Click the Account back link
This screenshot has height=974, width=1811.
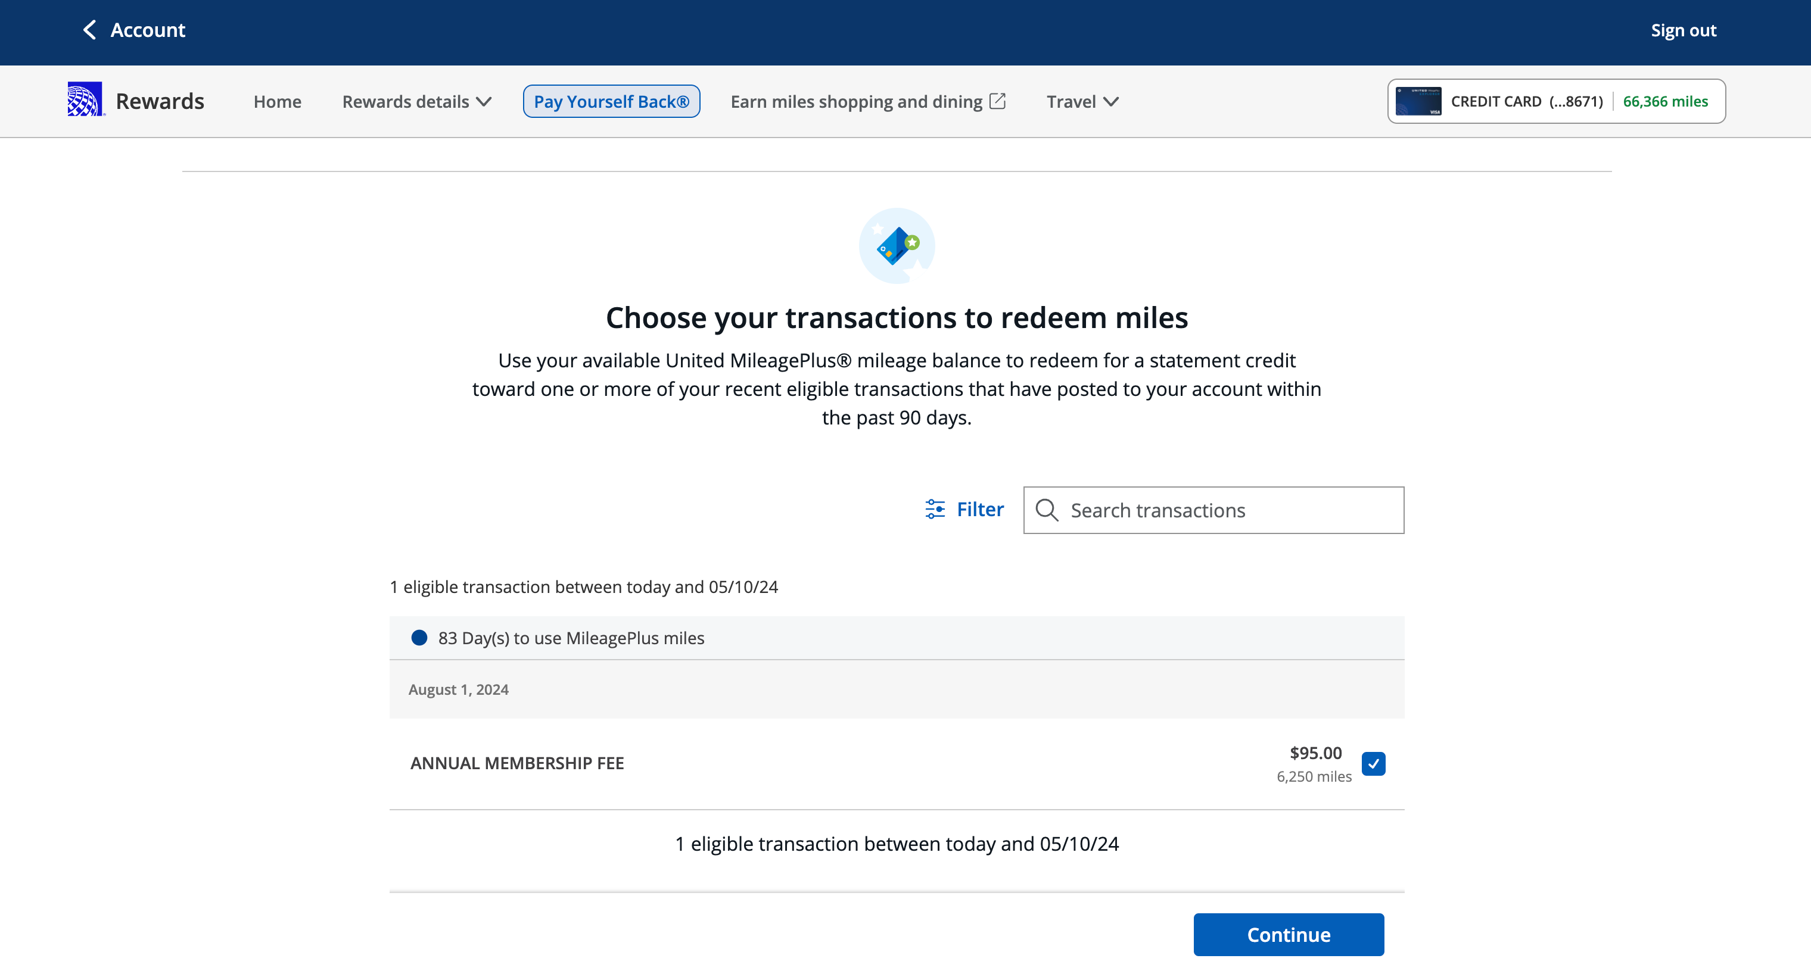click(133, 30)
